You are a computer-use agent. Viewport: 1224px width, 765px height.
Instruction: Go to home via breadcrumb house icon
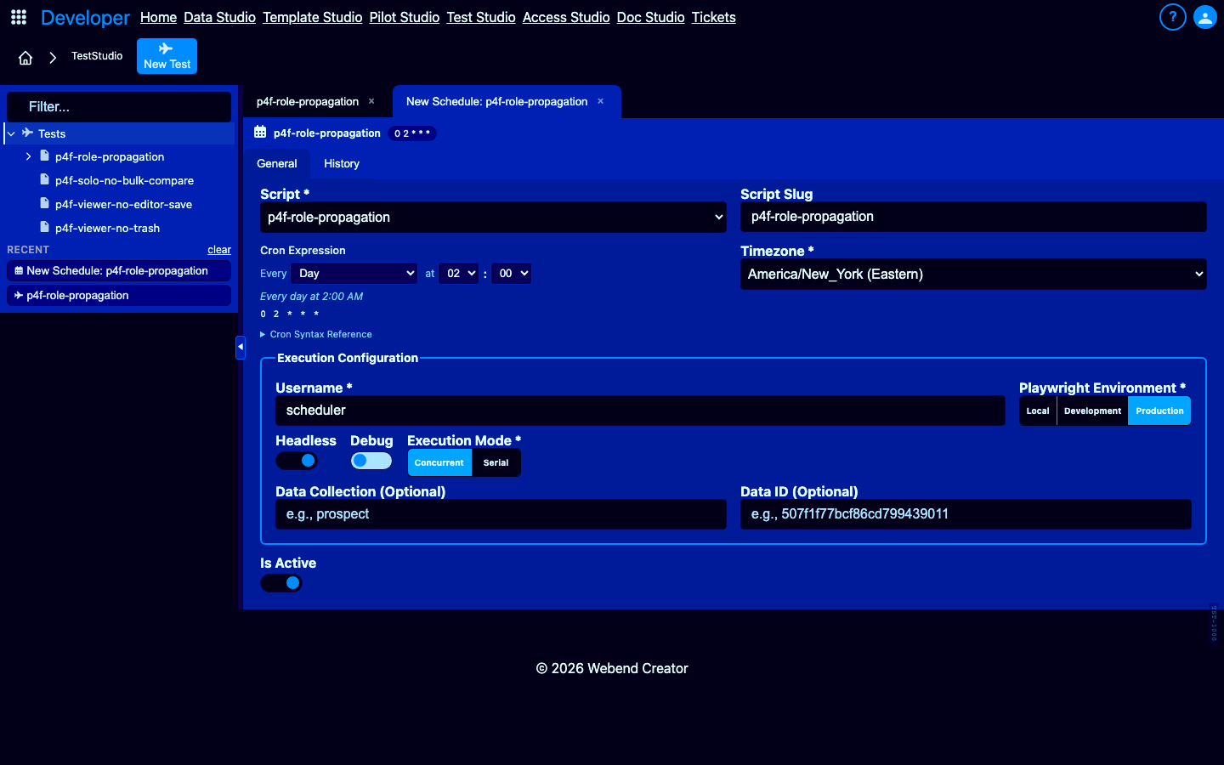[x=25, y=58]
